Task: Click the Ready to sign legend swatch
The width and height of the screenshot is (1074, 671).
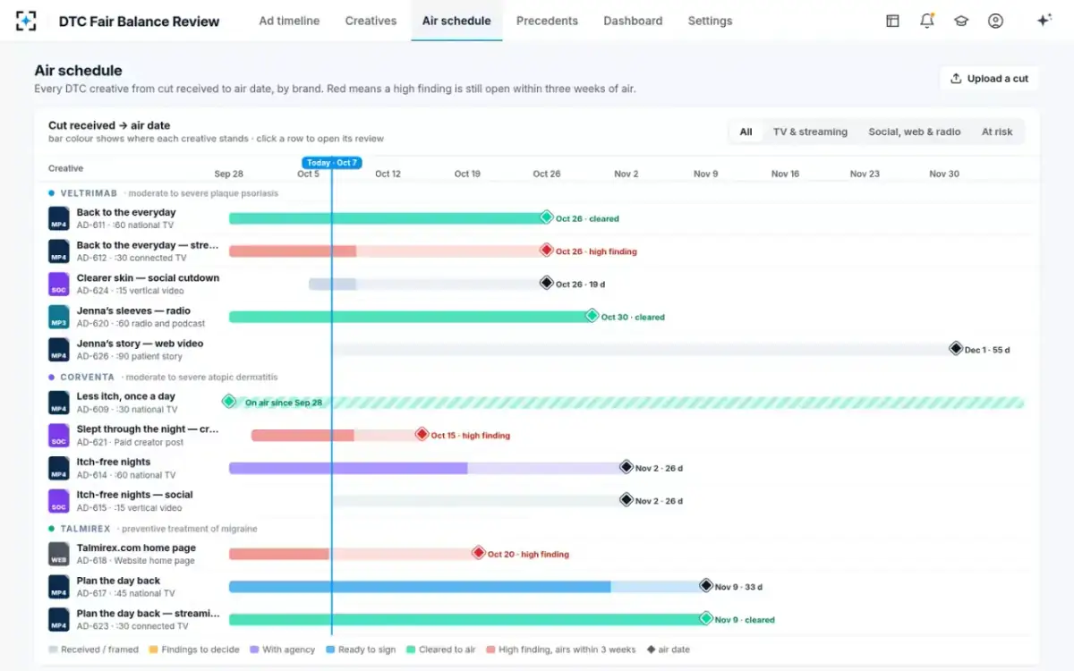Action: 330,650
